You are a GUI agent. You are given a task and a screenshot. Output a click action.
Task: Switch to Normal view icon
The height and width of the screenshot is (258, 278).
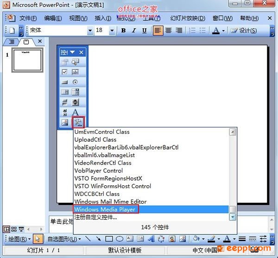tap(6, 229)
